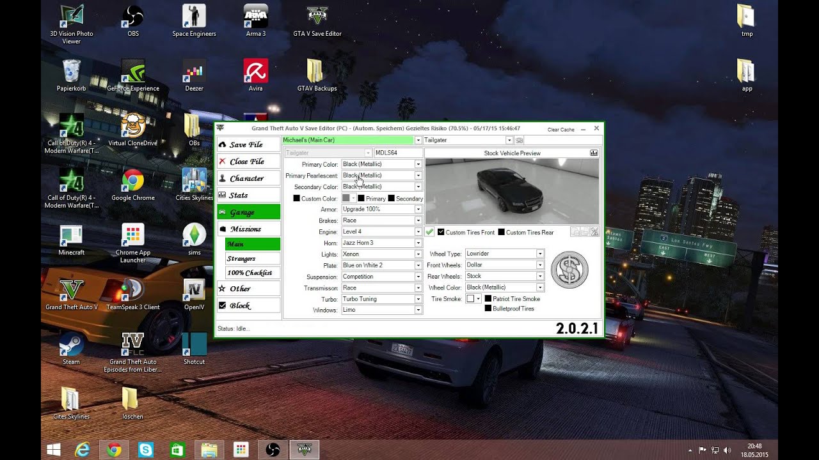Toggle the Secondary custom color checkbox
819x460 pixels.
tap(391, 199)
